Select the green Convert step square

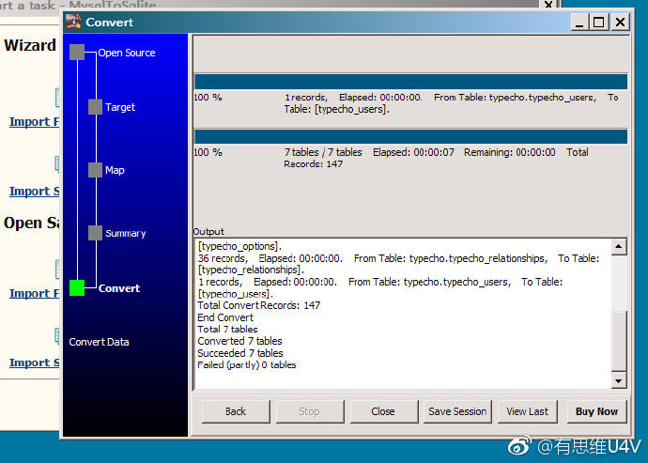click(77, 287)
